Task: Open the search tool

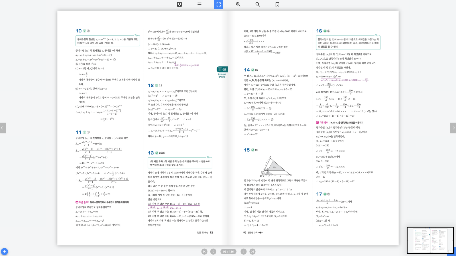Action: [258, 4]
